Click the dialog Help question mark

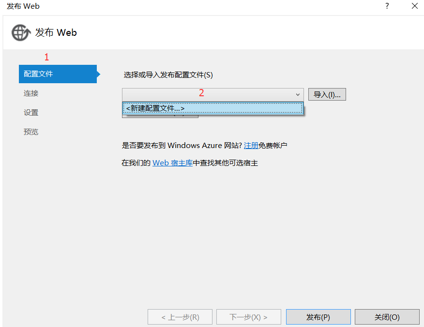386,6
